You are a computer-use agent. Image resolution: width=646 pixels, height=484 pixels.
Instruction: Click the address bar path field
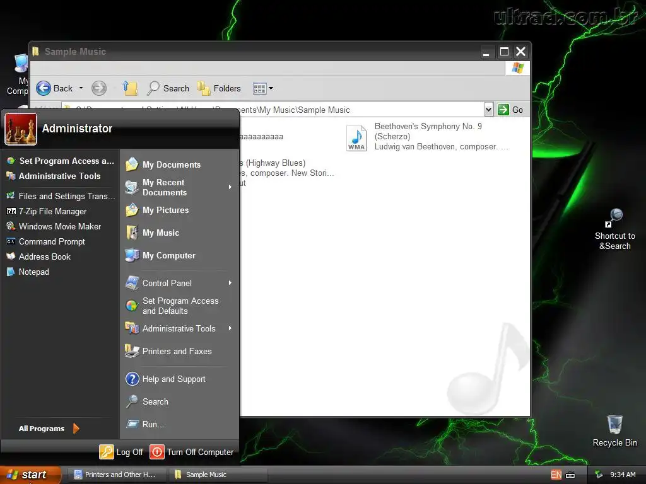pyautogui.click(x=272, y=110)
